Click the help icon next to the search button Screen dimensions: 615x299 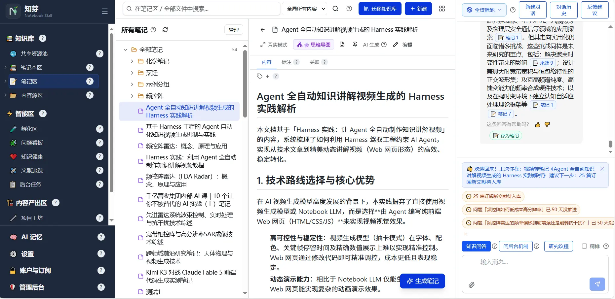(349, 9)
